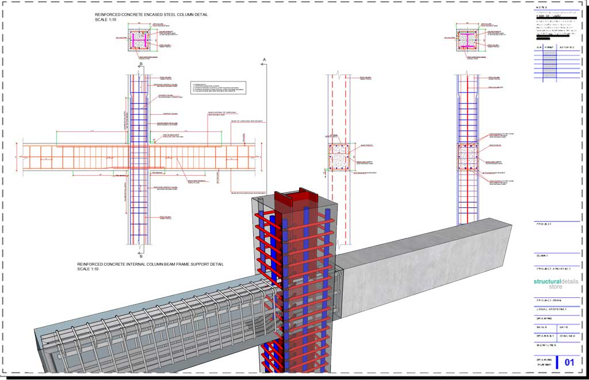
Task: Click the boxed legend notes in the elevation
Action: 218,87
